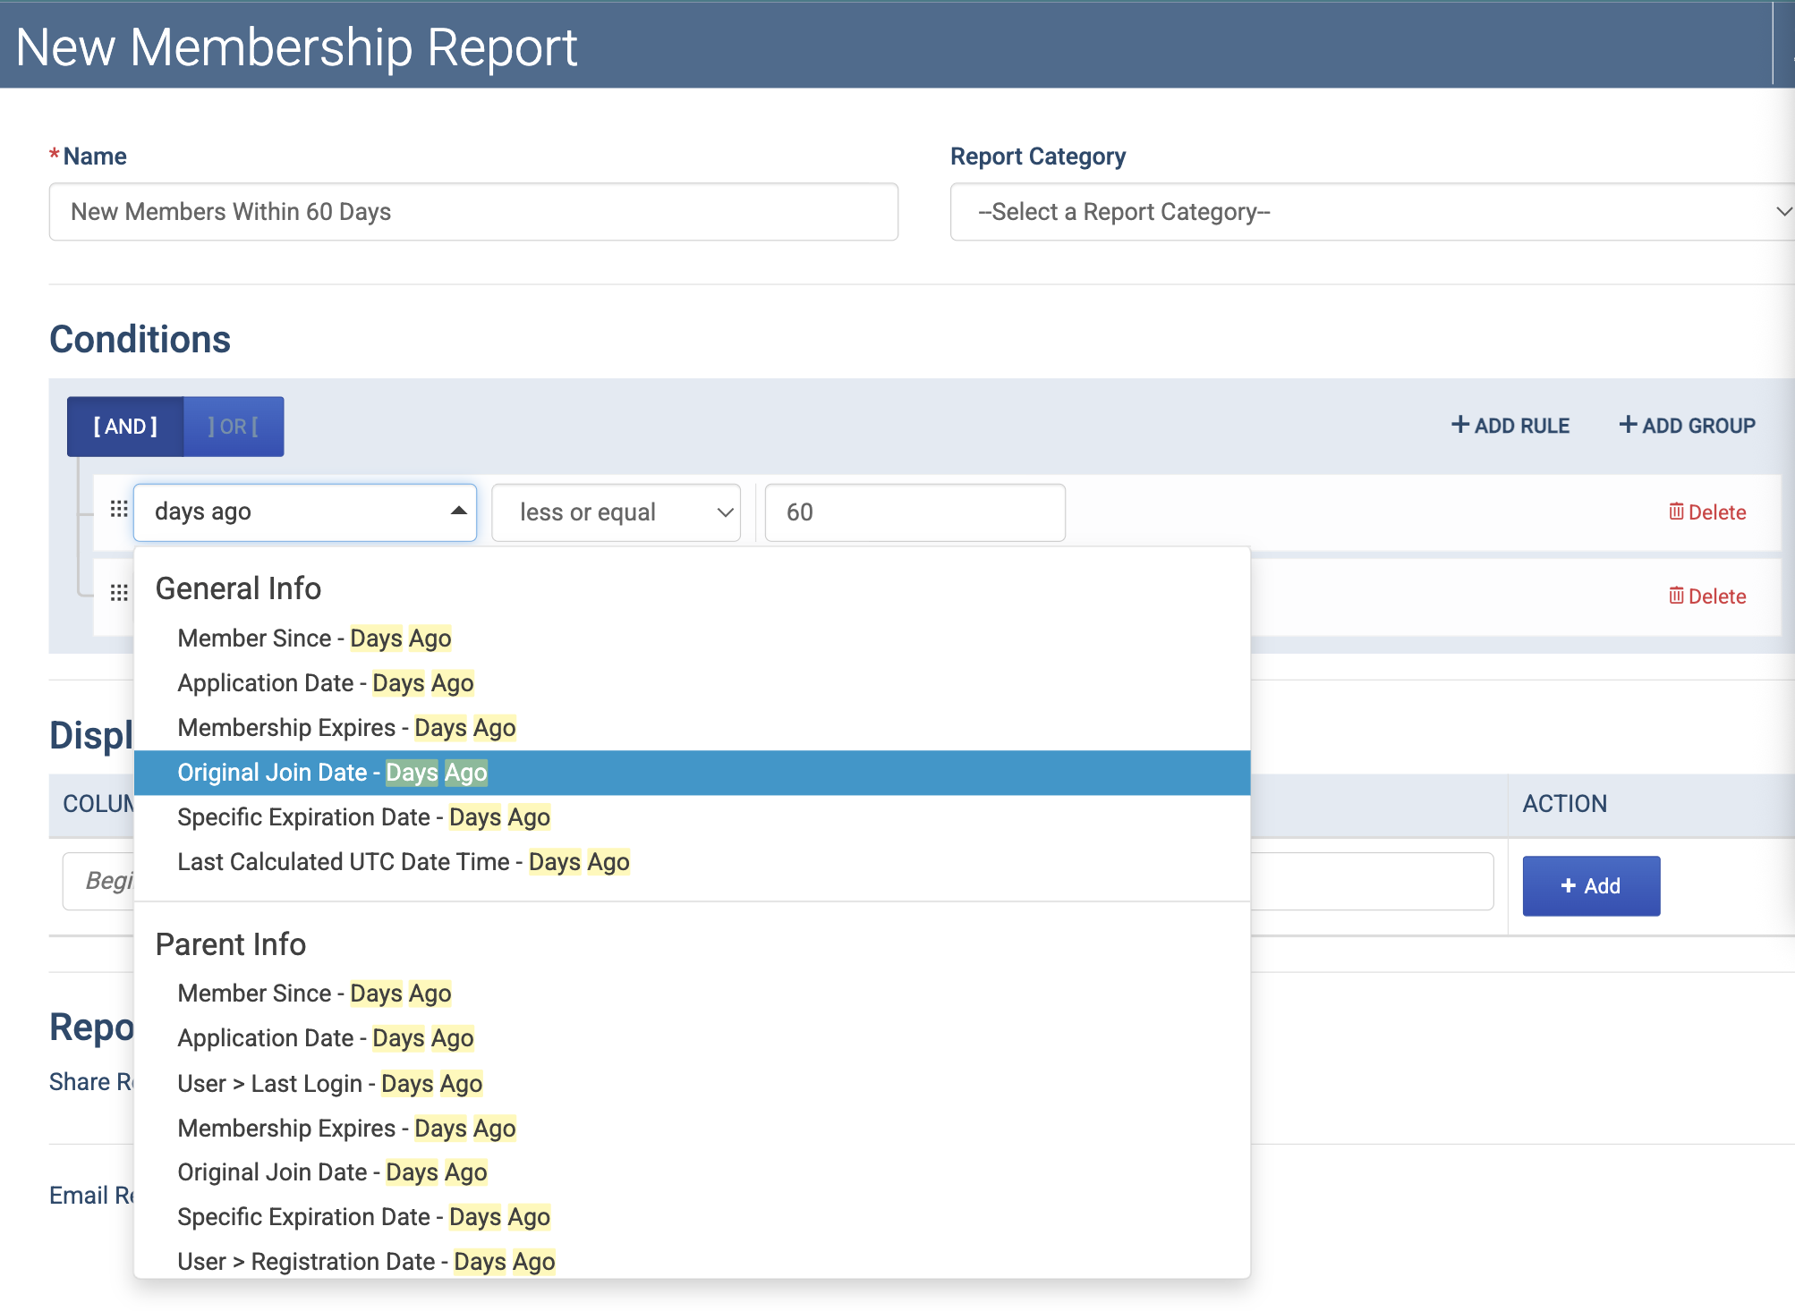1795x1311 pixels.
Task: Click the blue + Add button
Action: pyautogui.click(x=1591, y=886)
